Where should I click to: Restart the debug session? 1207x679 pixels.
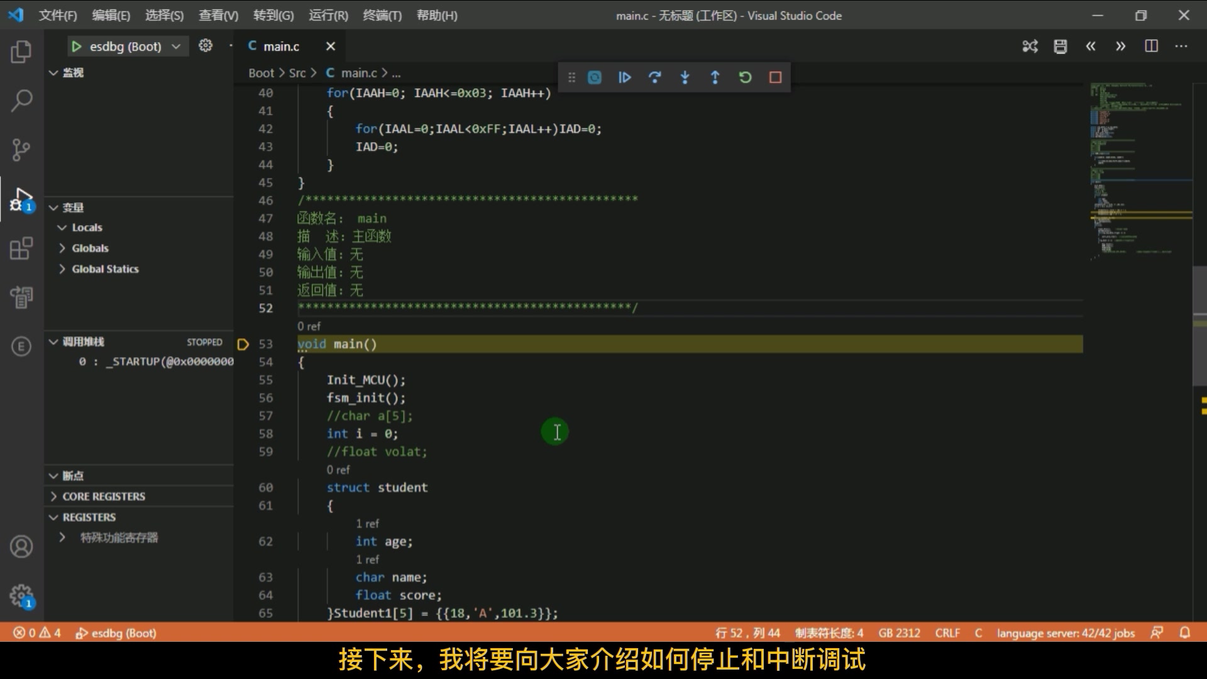pyautogui.click(x=745, y=77)
